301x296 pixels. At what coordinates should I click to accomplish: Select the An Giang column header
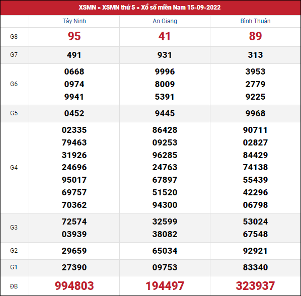pos(165,21)
